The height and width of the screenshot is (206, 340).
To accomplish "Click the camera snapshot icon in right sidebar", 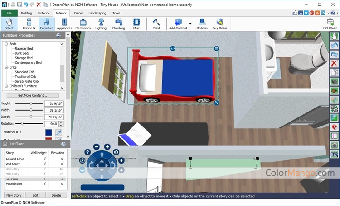I will coord(334,145).
